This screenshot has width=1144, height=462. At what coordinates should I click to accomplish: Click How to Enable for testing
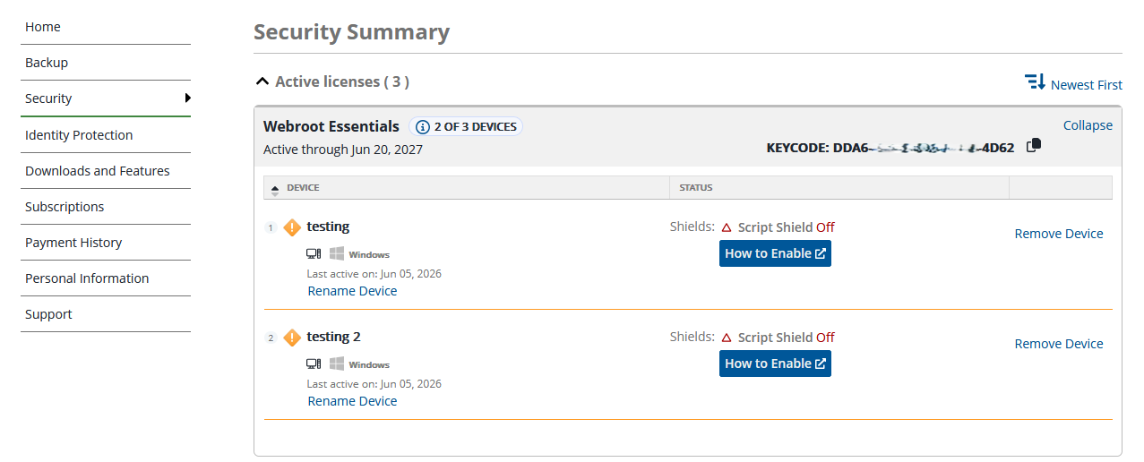(x=775, y=253)
